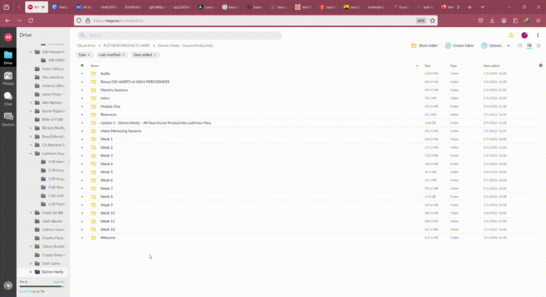Image resolution: width=546 pixels, height=297 pixels.
Task: Expand the Alex Berman folder in tree
Action: coord(31,103)
